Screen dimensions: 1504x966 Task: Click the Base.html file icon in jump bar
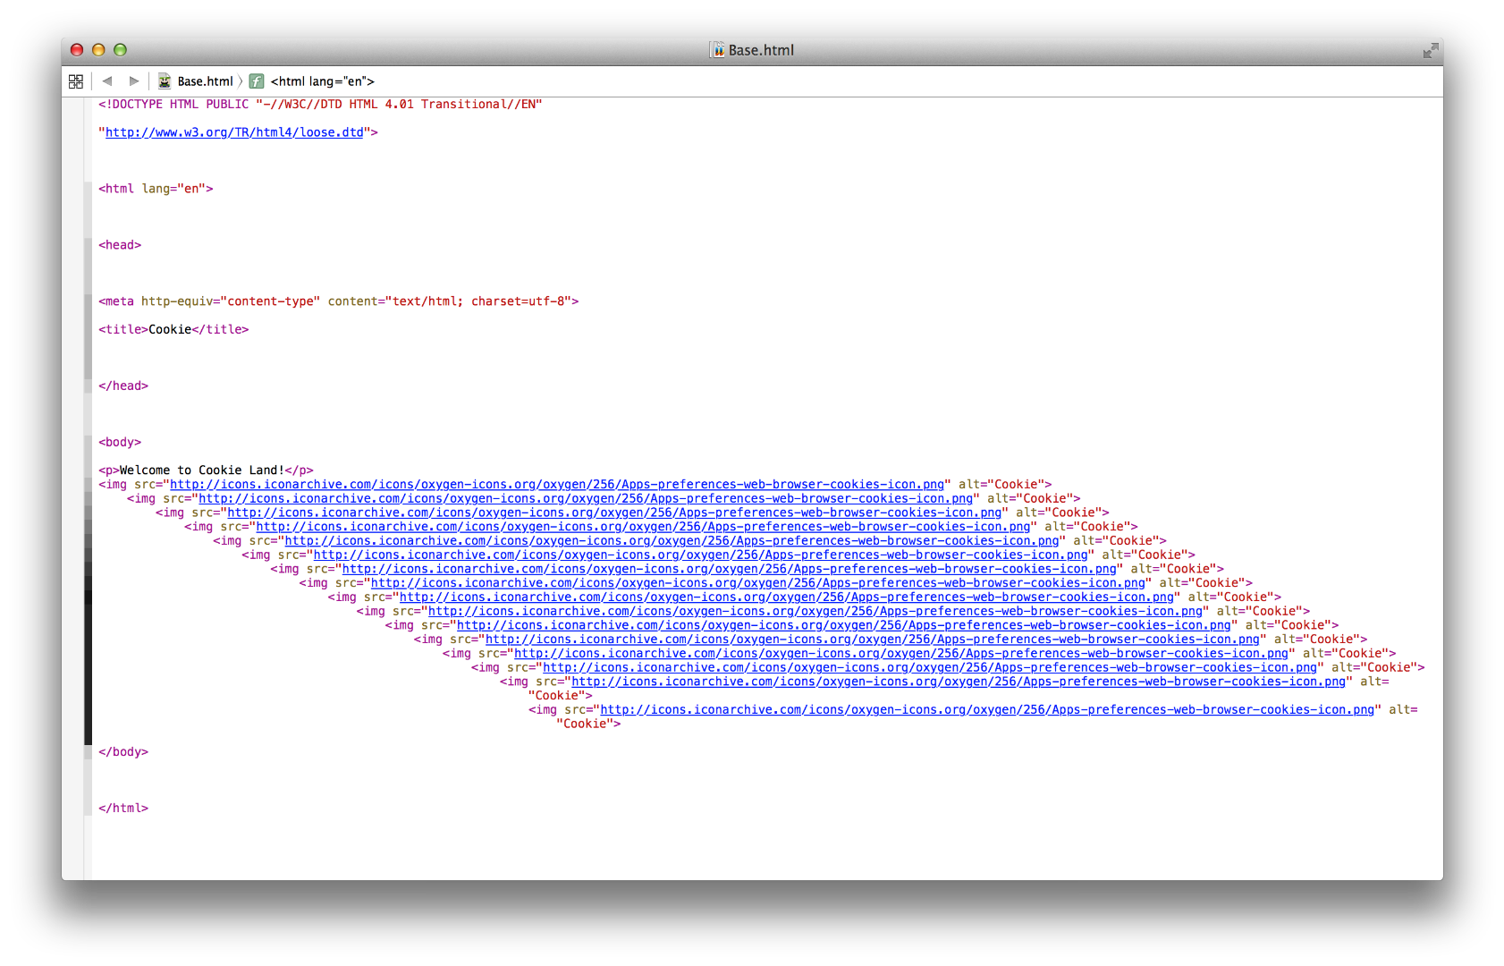165,81
